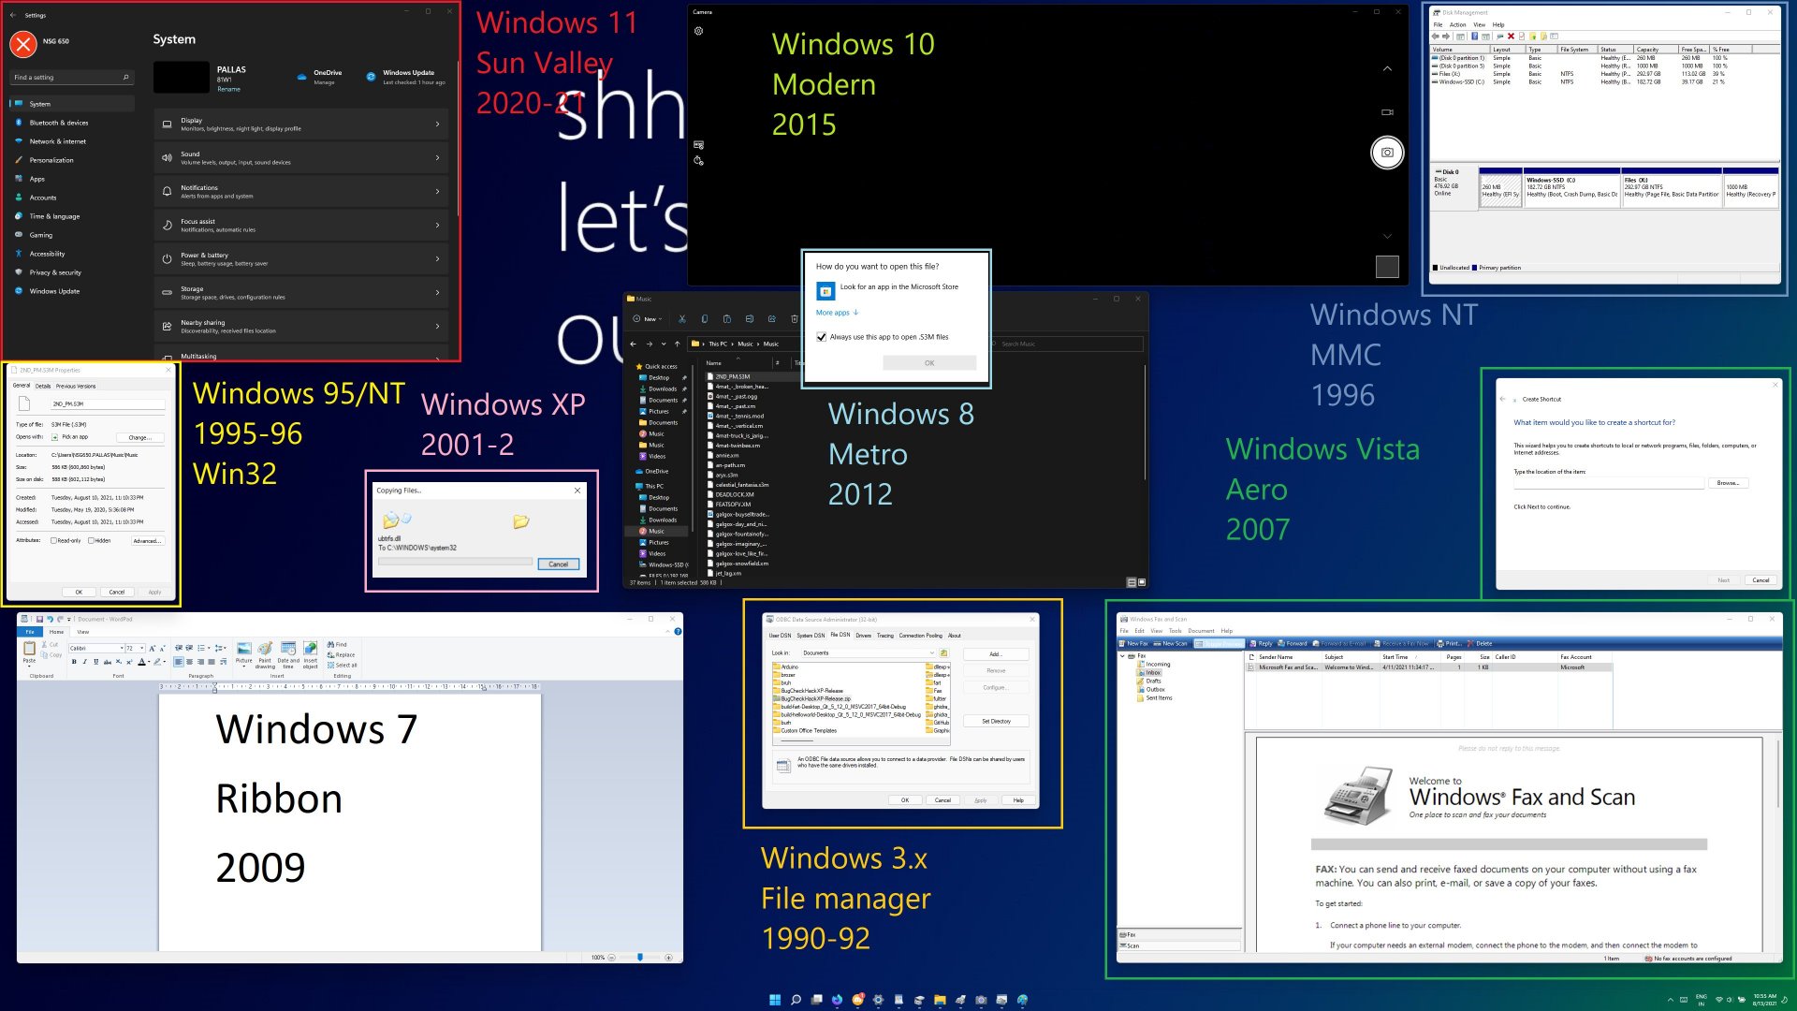Click the Camera settings gear icon
The width and height of the screenshot is (1797, 1011).
pos(698,31)
